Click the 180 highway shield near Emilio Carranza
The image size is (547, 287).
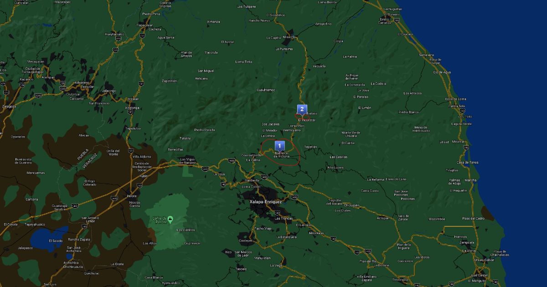396,20
